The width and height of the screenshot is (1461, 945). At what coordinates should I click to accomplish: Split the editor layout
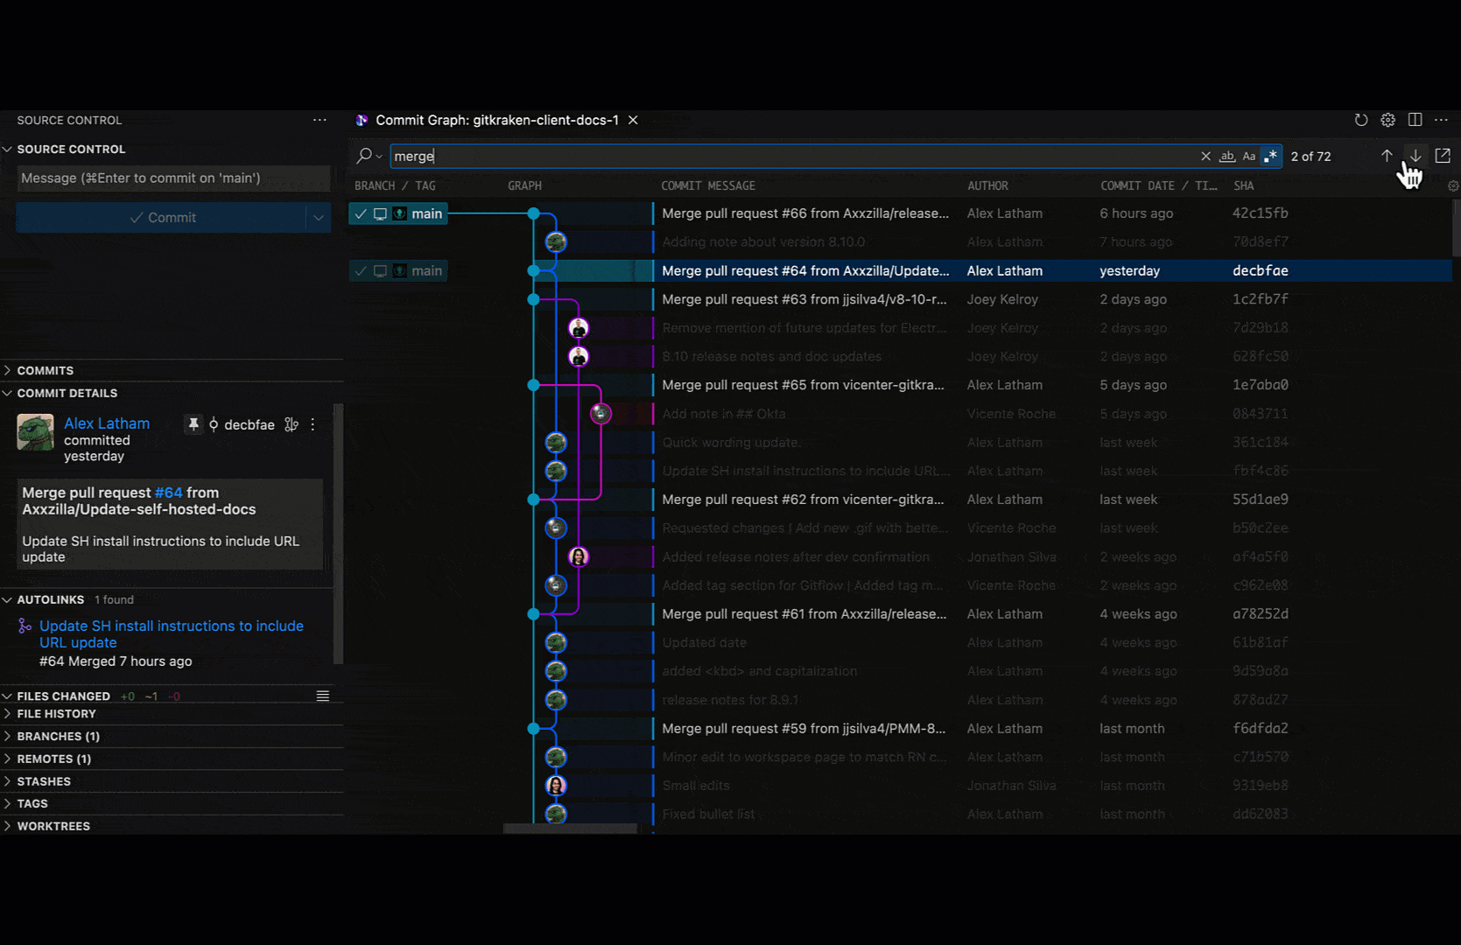[1415, 120]
